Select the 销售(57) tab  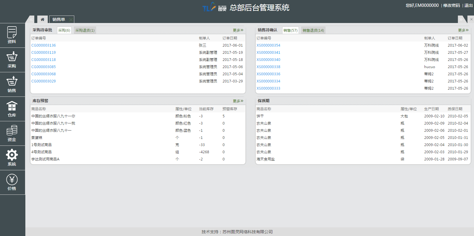pos(290,30)
